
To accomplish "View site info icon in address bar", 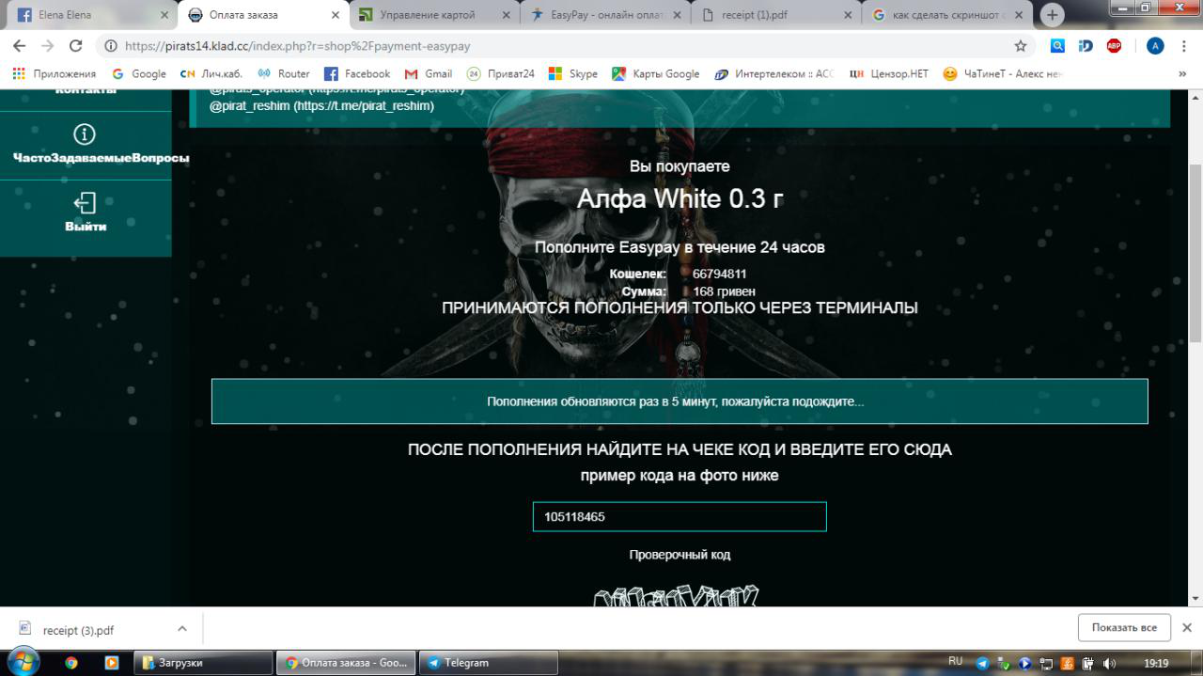I will (x=110, y=45).
